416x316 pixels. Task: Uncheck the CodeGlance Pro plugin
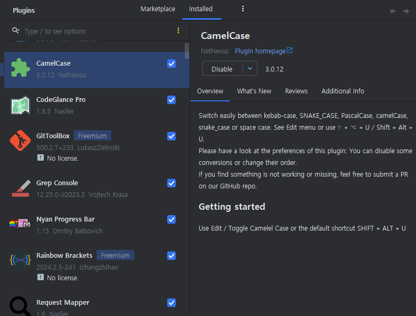171,100
